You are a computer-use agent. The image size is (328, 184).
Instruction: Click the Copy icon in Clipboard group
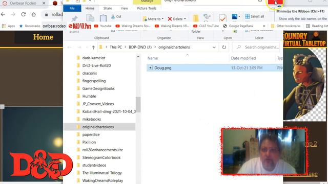(90, 18)
